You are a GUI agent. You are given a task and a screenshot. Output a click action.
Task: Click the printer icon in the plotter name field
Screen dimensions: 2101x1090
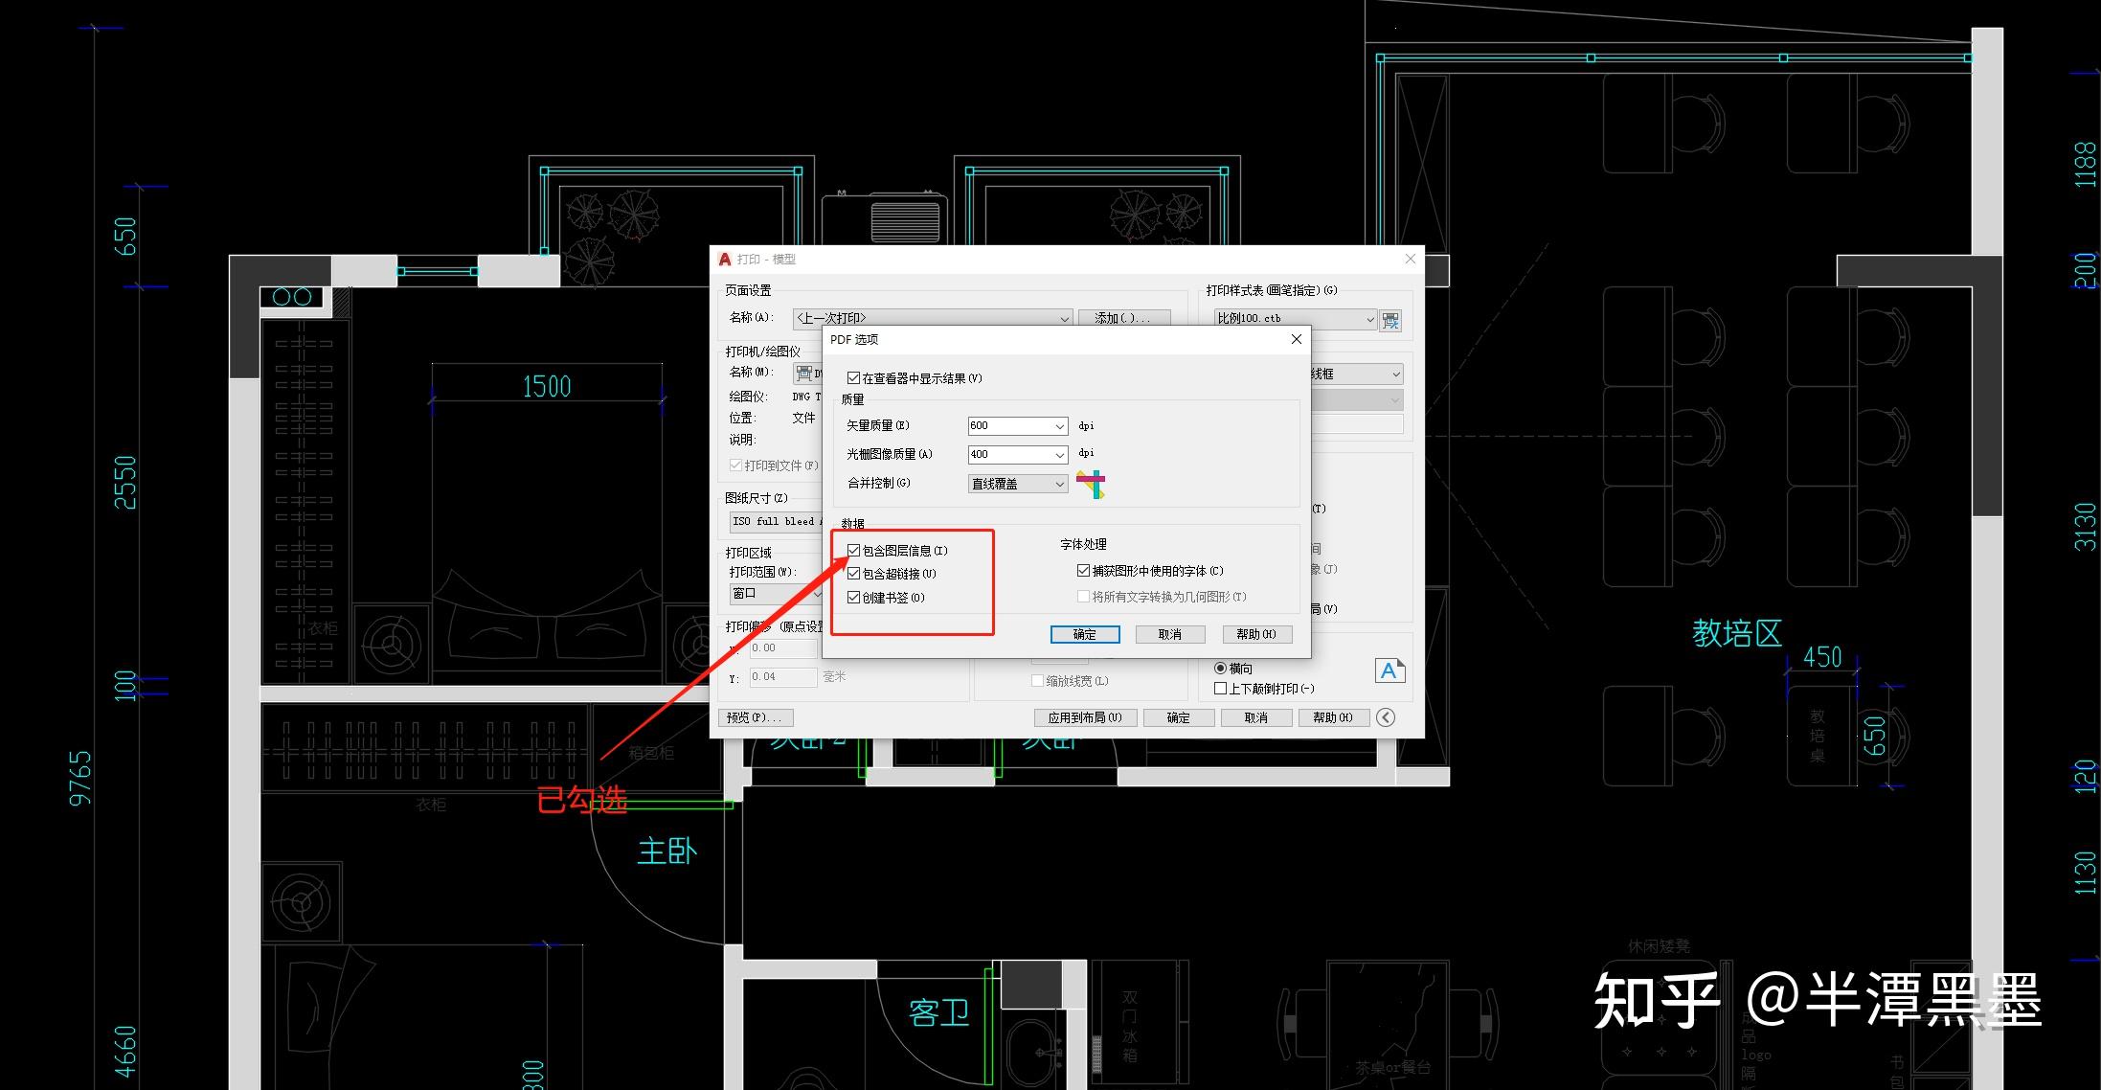(x=803, y=374)
